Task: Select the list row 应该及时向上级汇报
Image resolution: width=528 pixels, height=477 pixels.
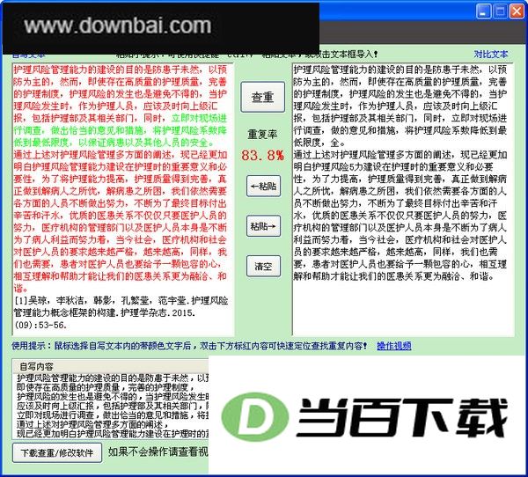Action: 113,406
